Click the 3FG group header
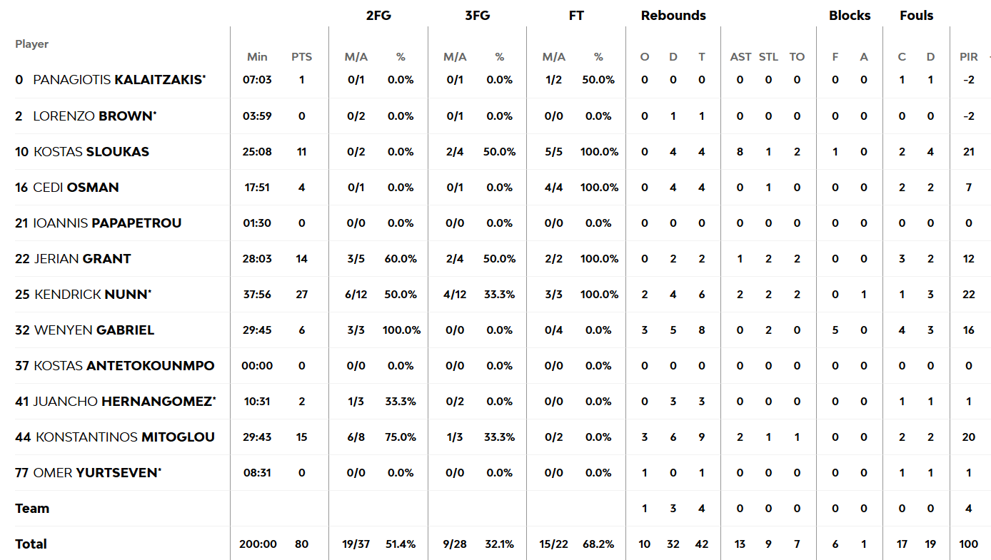The image size is (991, 560). (x=478, y=16)
